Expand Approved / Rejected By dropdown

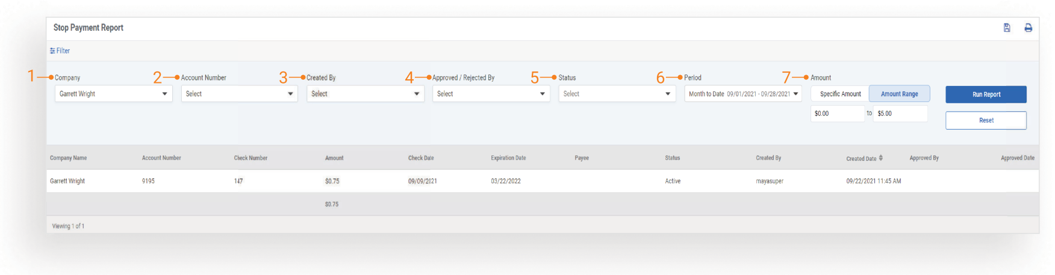(x=491, y=94)
